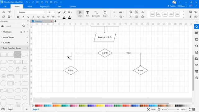The width and height of the screenshot is (199, 112).
Task: Click the Publish button
Action: pos(171,6)
